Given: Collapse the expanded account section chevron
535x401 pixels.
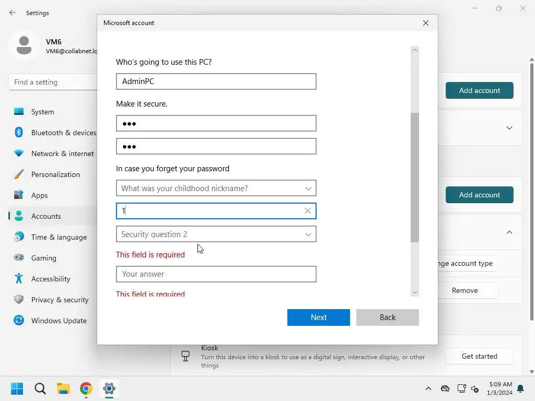Looking at the screenshot, I should click(509, 232).
